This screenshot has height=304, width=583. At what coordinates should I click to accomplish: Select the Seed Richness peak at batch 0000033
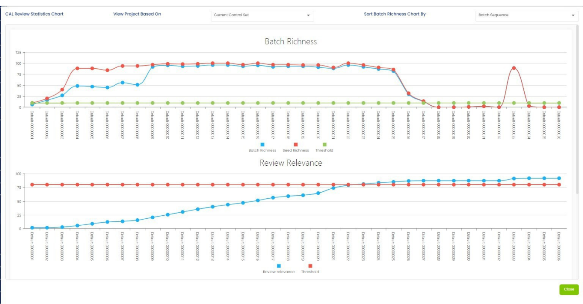[x=514, y=68]
